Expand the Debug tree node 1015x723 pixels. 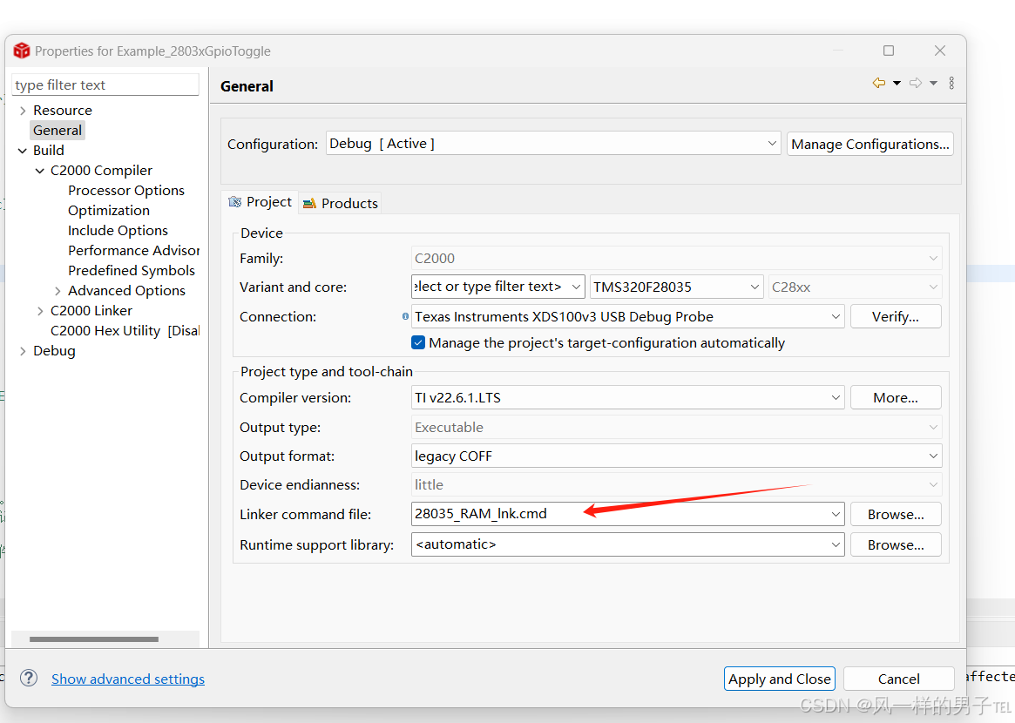(x=24, y=351)
